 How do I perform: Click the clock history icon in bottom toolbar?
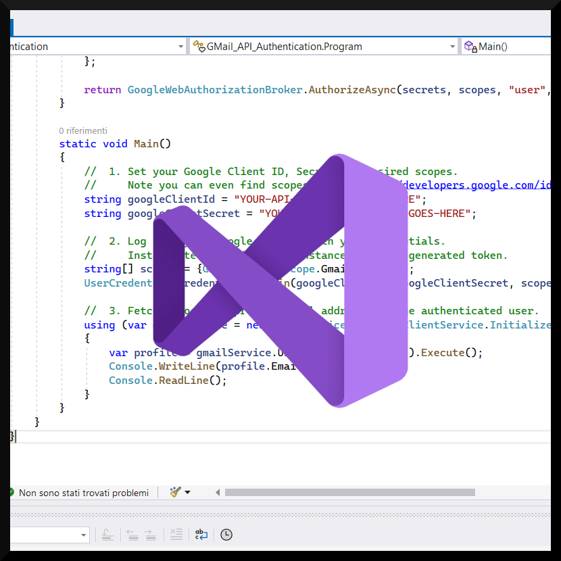[226, 534]
